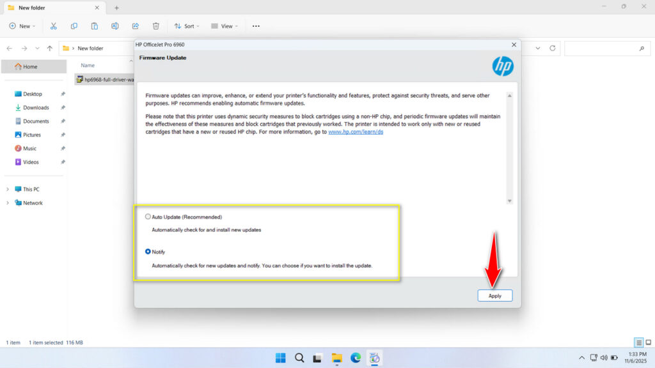Open the Sort dropdown
This screenshot has width=655, height=368.
[x=187, y=26]
